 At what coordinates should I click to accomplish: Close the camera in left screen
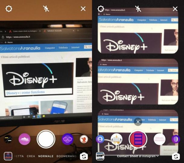(83, 9)
